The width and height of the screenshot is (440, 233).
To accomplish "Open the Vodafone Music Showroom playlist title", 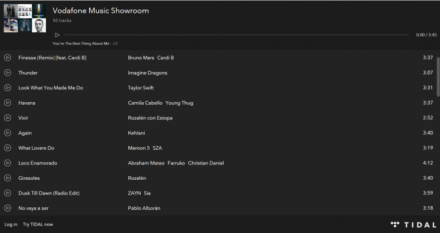I will (101, 10).
